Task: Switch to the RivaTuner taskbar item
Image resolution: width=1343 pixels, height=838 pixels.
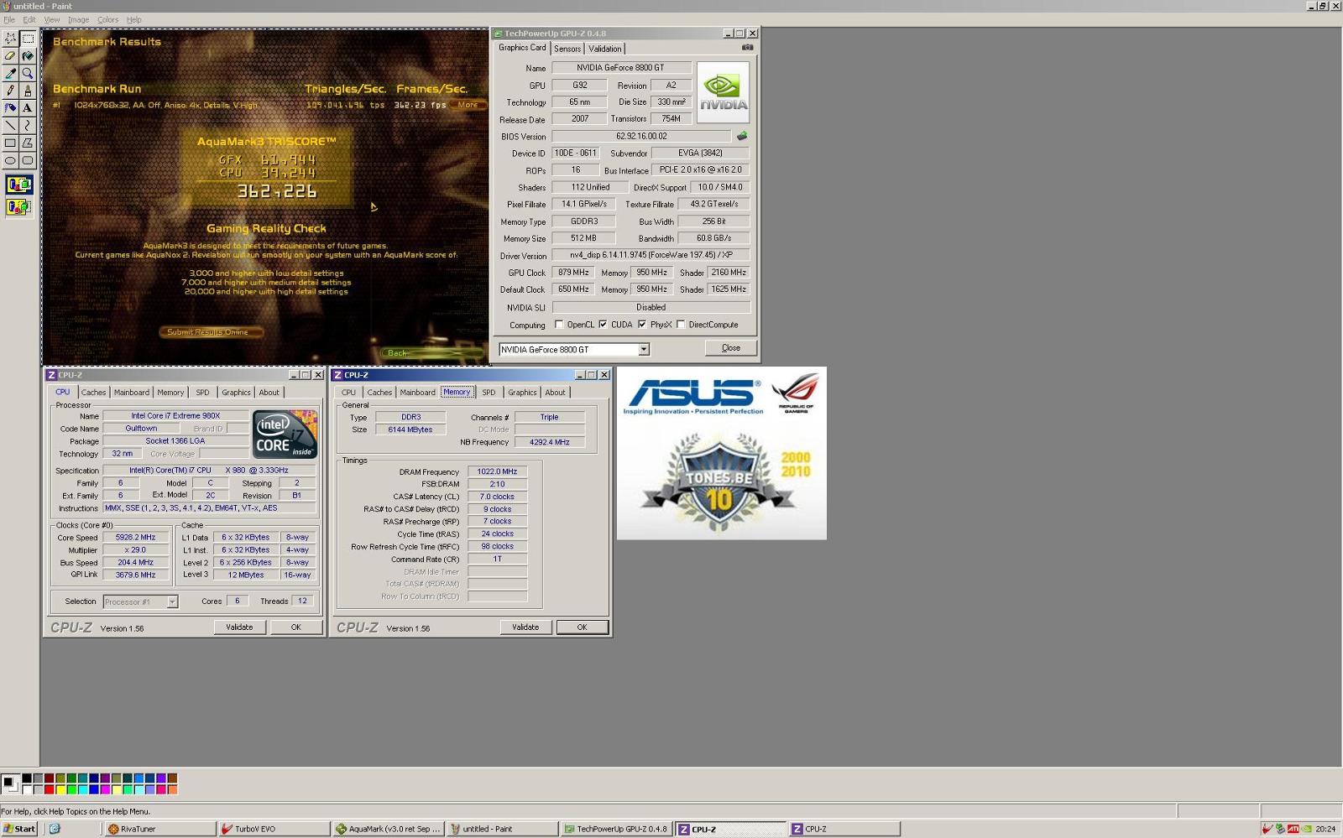Action: (x=159, y=829)
